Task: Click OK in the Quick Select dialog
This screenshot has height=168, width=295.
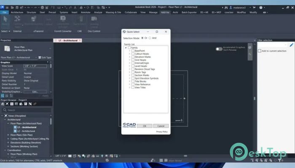Action: click(145, 126)
